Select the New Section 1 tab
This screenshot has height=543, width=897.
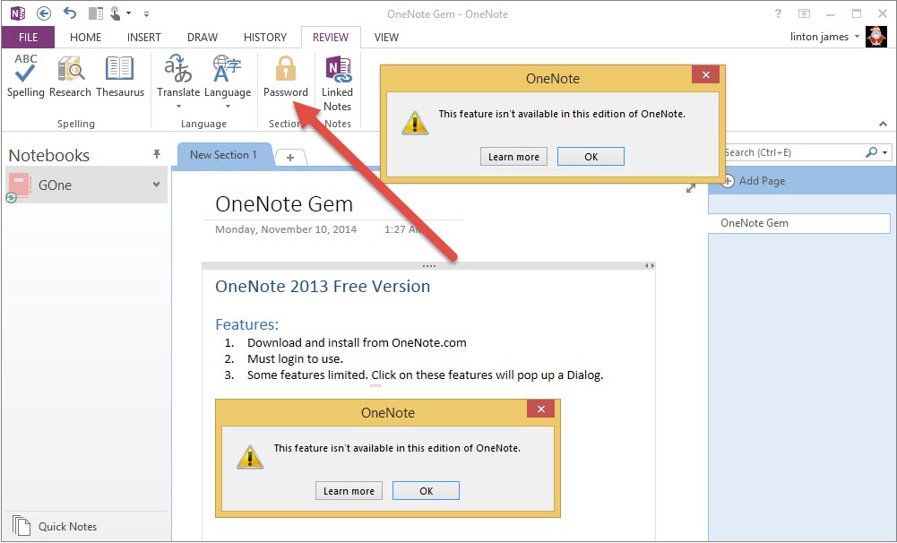coord(224,155)
